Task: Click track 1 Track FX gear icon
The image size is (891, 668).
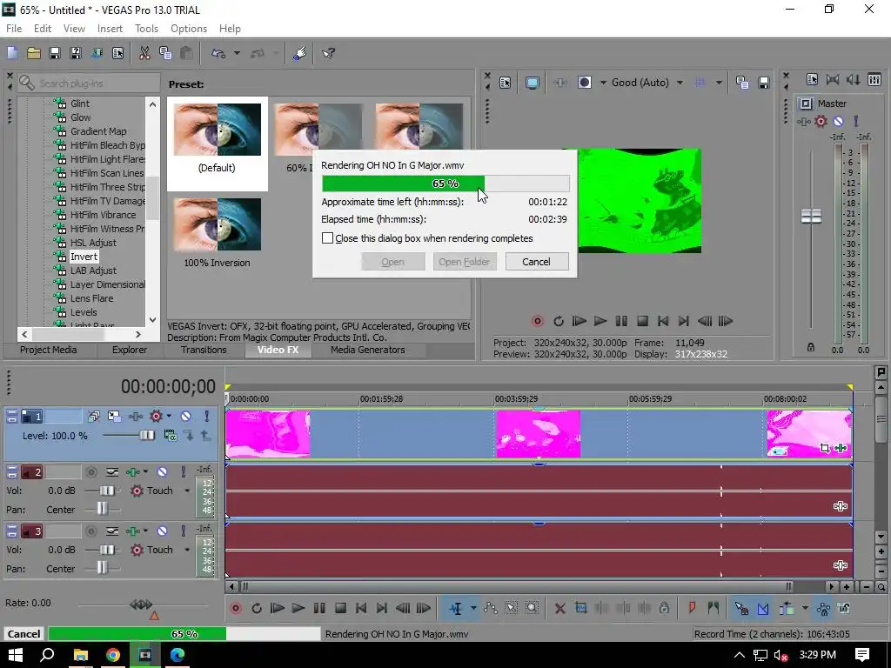Action: (x=156, y=417)
